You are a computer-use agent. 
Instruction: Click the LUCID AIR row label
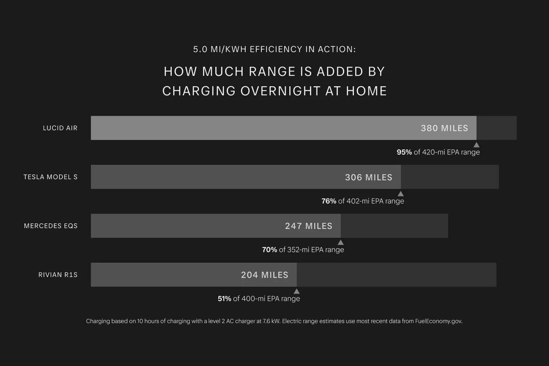60,128
